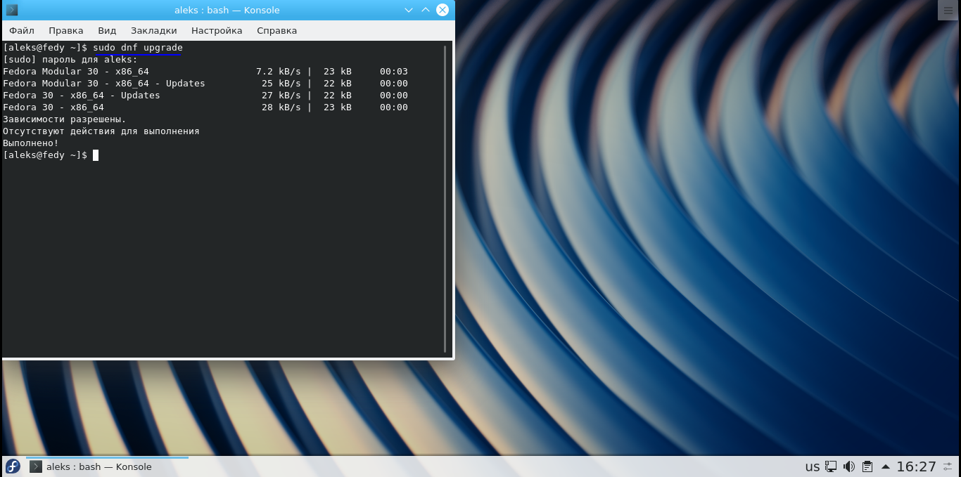
Task: Open the Fedora application launcher
Action: (x=13, y=466)
